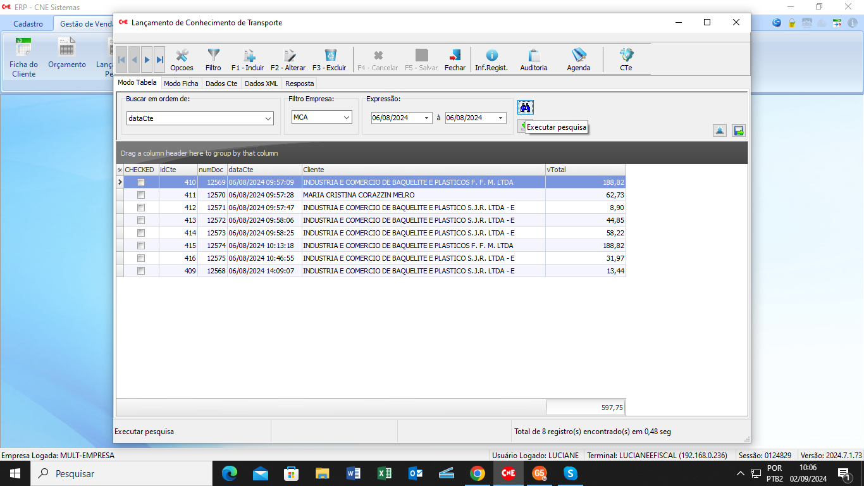Open the Filtro Empresa MCA dropdown
The image size is (864, 486).
click(x=347, y=118)
